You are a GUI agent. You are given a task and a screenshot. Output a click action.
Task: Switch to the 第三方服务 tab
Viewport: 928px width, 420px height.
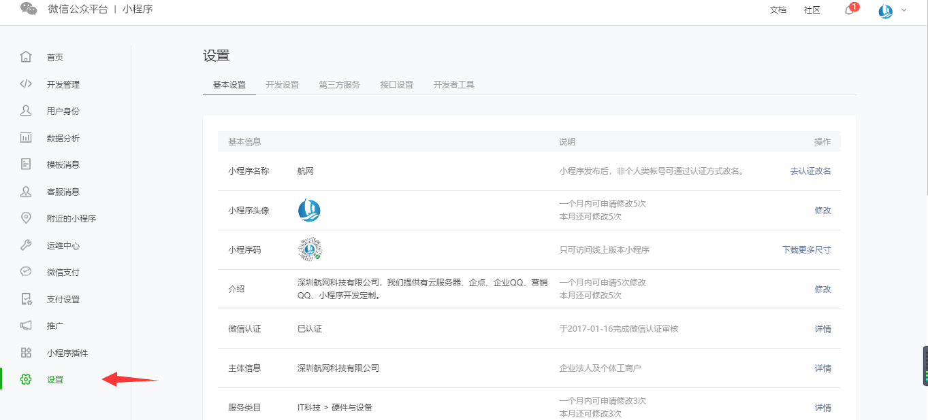(340, 85)
